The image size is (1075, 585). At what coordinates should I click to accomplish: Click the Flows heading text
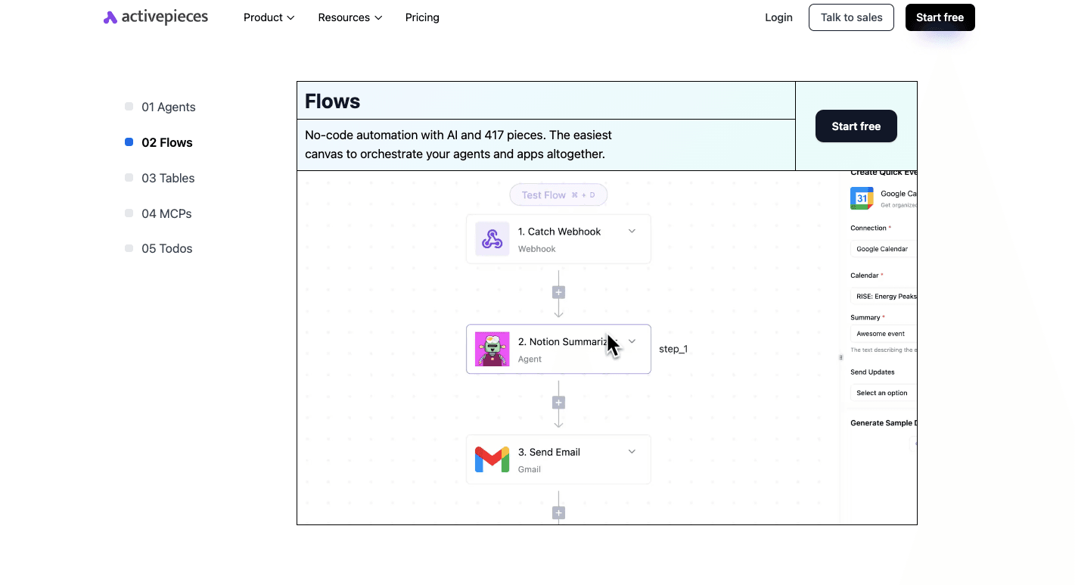click(332, 101)
